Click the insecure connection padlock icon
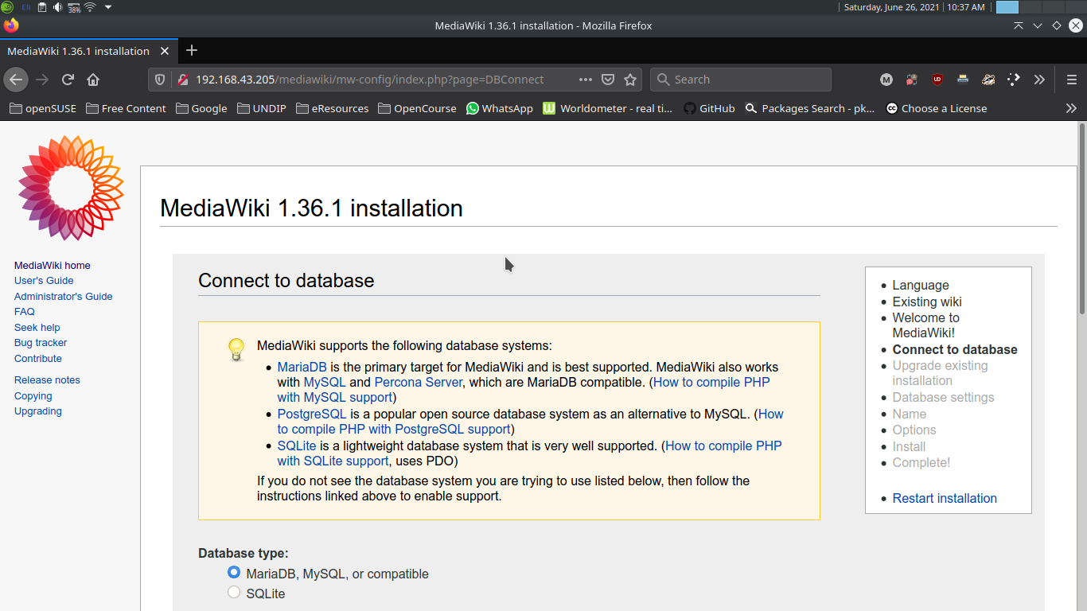Screen dimensions: 1087x611 coord(182,80)
